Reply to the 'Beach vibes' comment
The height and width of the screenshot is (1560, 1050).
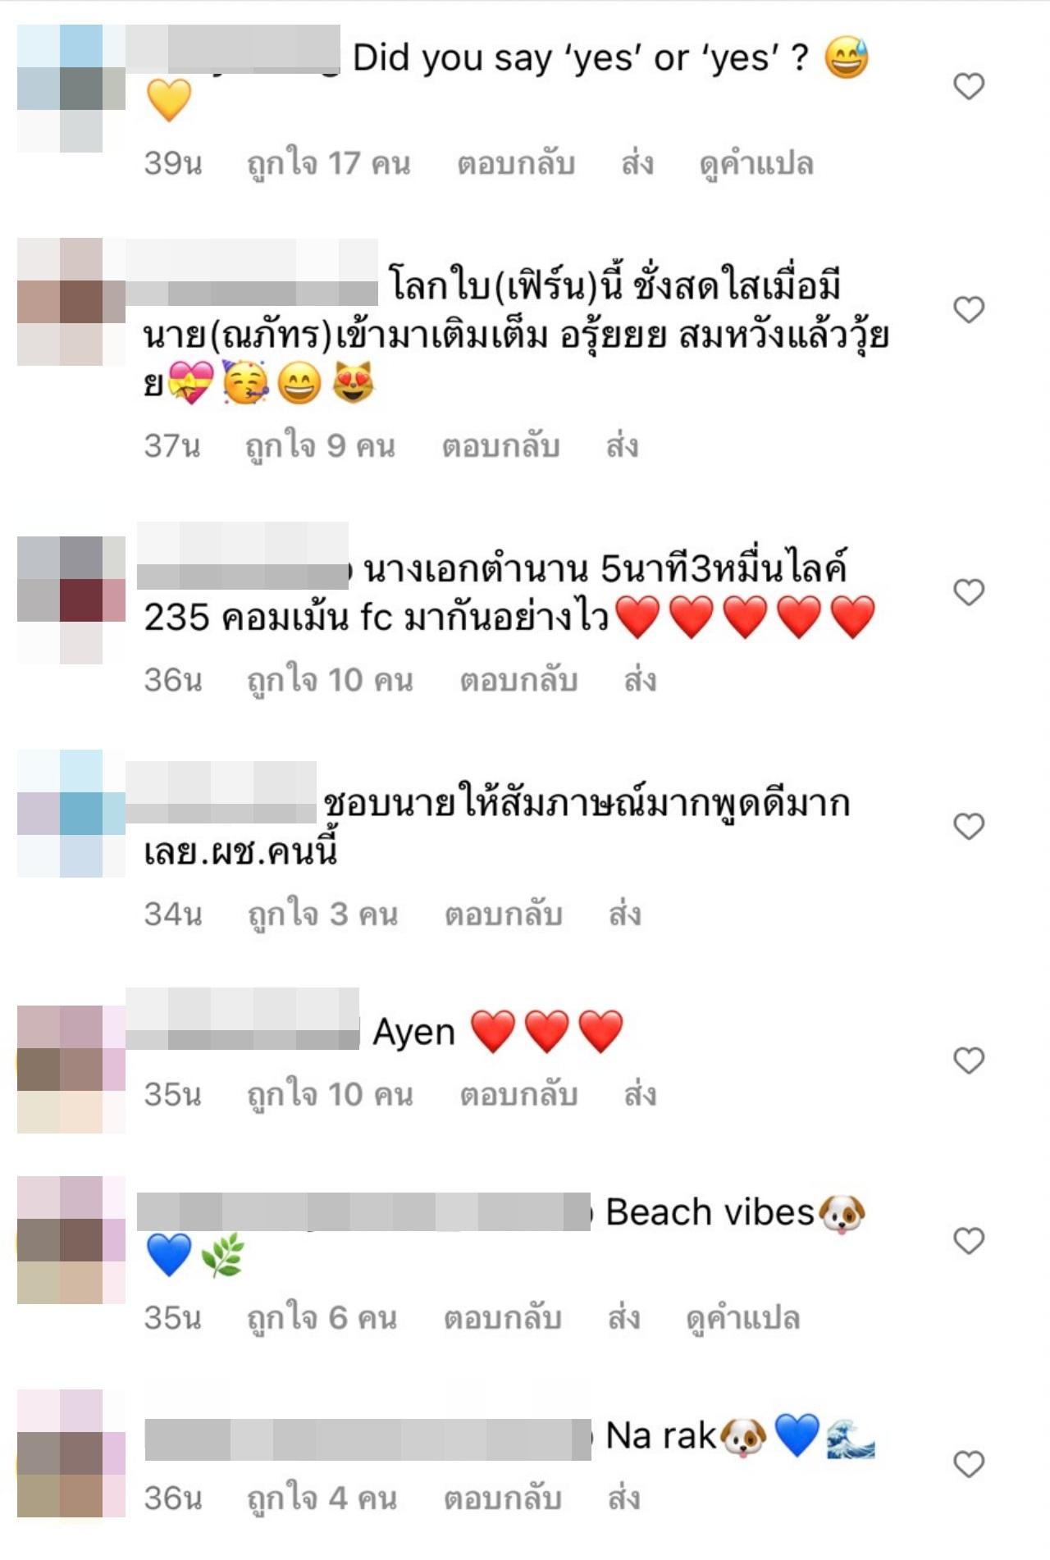point(503,1318)
